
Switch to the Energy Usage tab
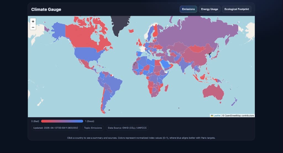pos(209,9)
